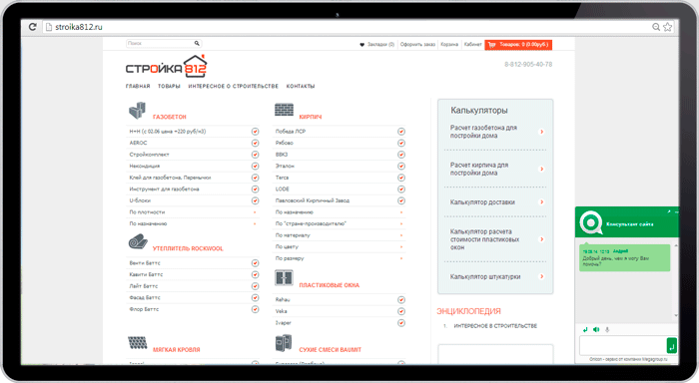Image resolution: width=699 pixels, height=383 pixels.
Task: Click check mark next to Стройкомплект
Action: [255, 155]
